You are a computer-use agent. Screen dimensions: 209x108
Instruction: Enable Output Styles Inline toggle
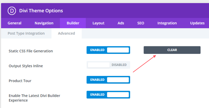coord(108,65)
